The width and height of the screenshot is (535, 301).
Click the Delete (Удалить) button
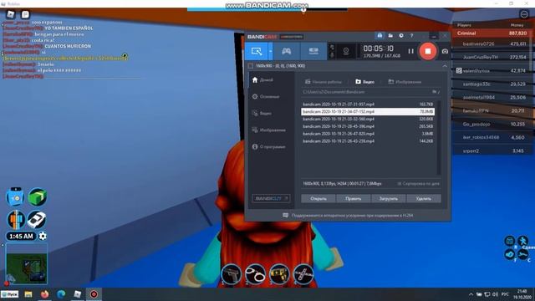424,198
